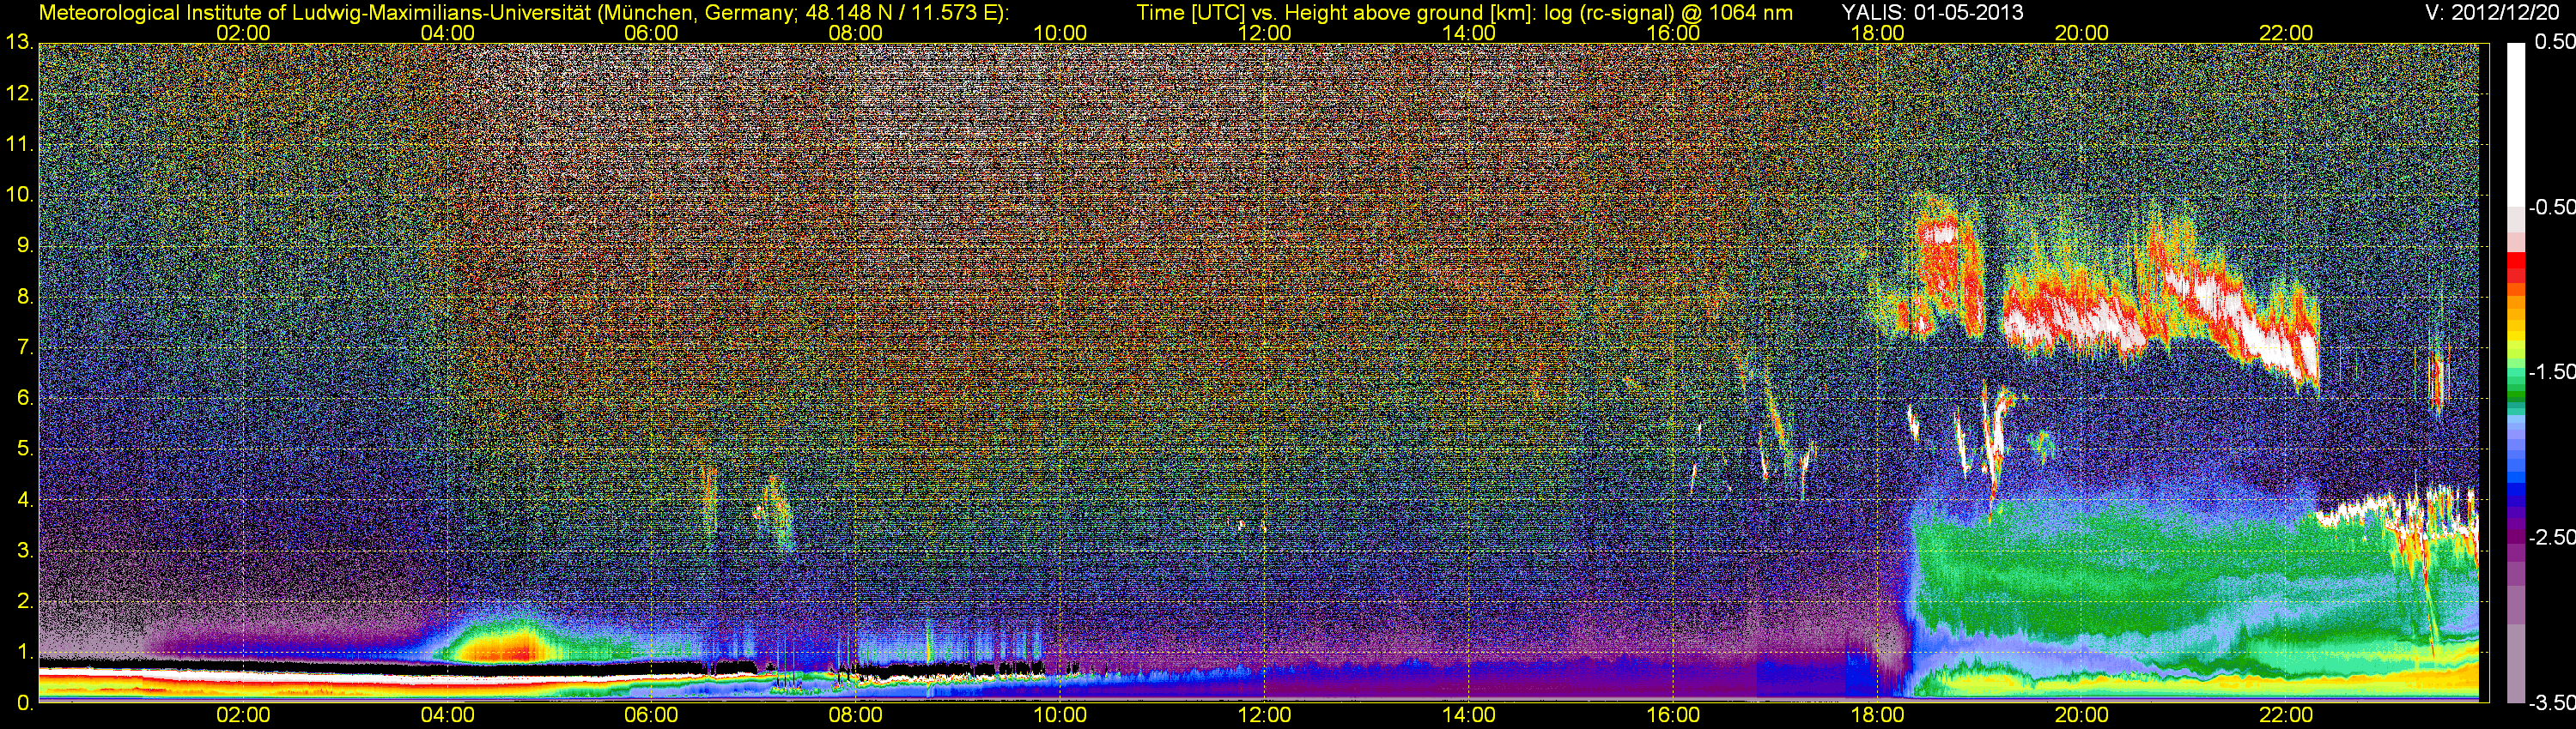The height and width of the screenshot is (729, 2576).
Task: Select the 18:00 label on the bottom time axis
Action: tap(1877, 715)
